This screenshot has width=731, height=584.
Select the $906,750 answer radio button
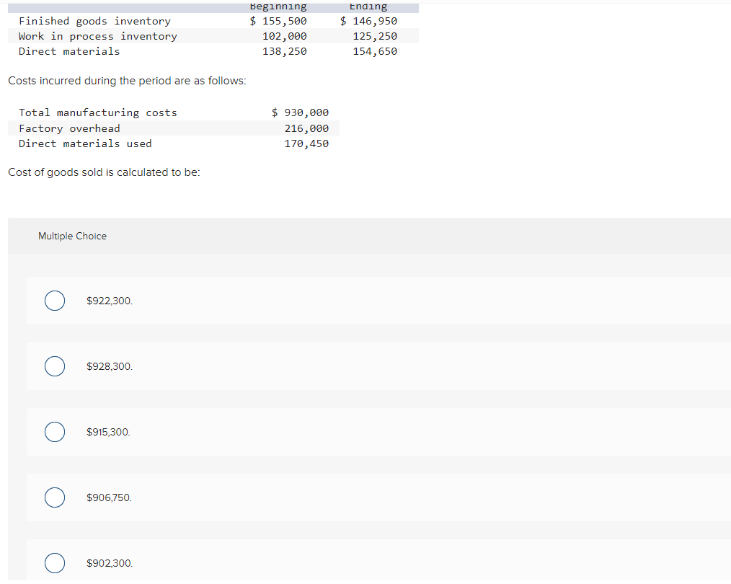(x=54, y=497)
